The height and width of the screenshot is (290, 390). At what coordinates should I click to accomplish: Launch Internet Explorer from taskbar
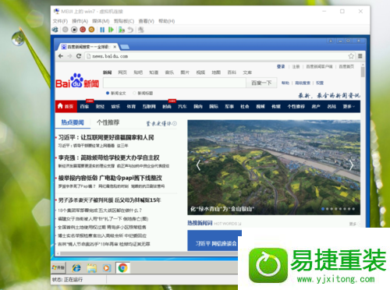click(x=76, y=268)
